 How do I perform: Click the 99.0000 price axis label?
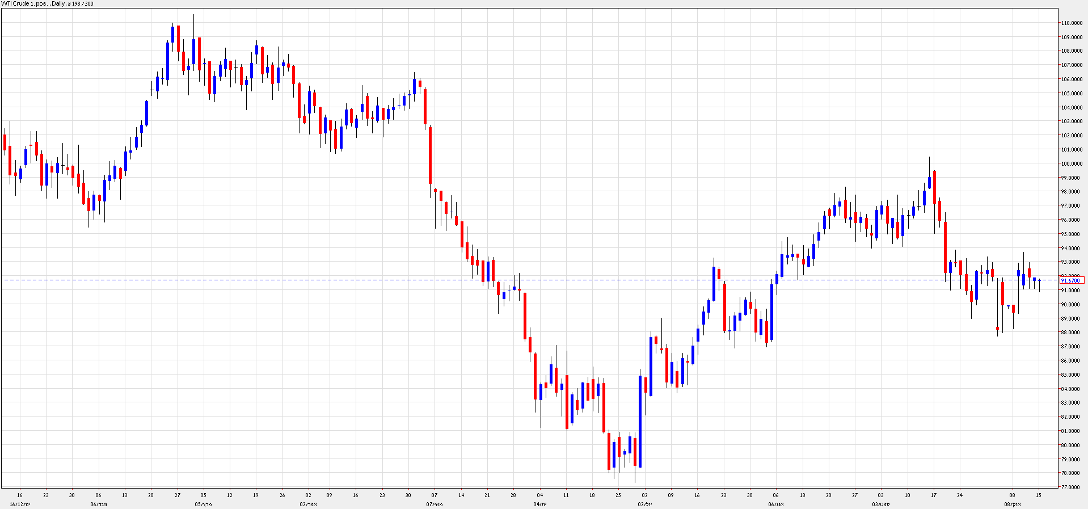[1072, 178]
